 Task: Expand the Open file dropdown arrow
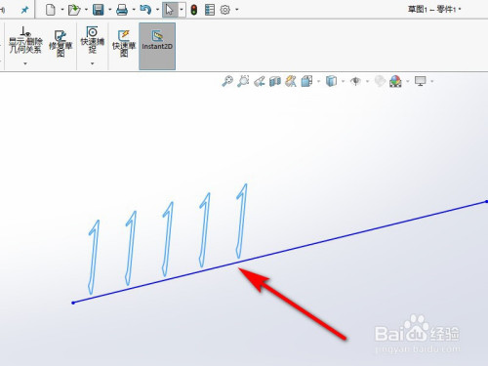point(86,10)
